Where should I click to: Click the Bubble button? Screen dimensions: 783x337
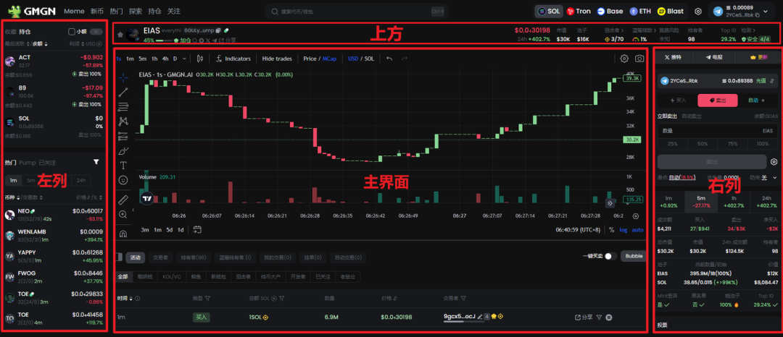[x=634, y=256]
